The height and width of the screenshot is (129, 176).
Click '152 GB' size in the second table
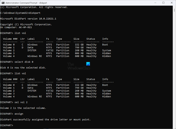[x=79, y=85]
